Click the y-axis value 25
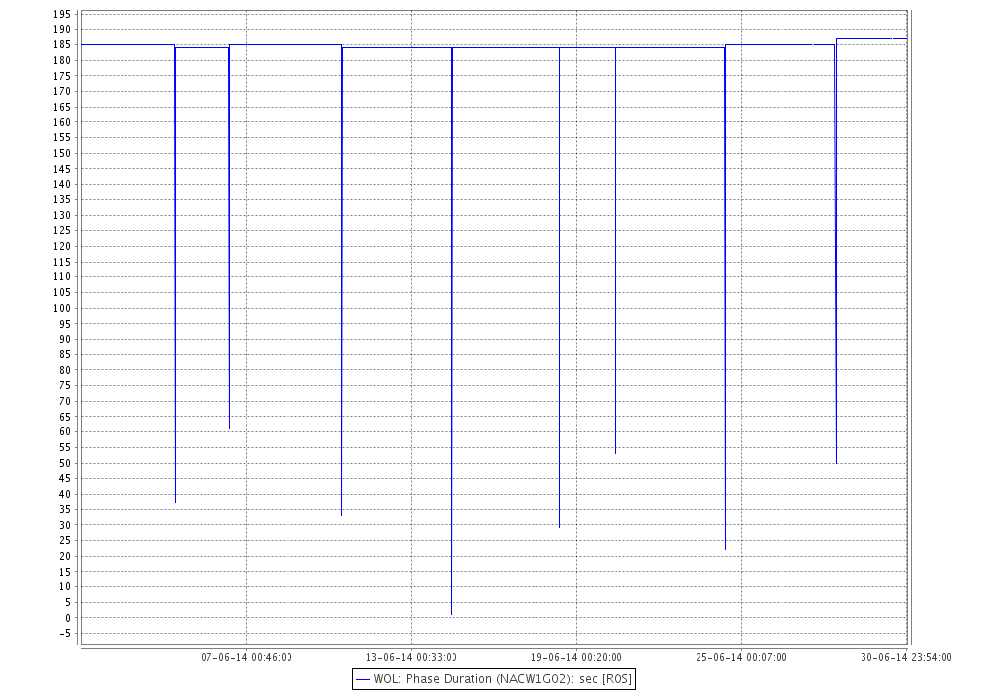This screenshot has height=691, width=988. (65, 541)
